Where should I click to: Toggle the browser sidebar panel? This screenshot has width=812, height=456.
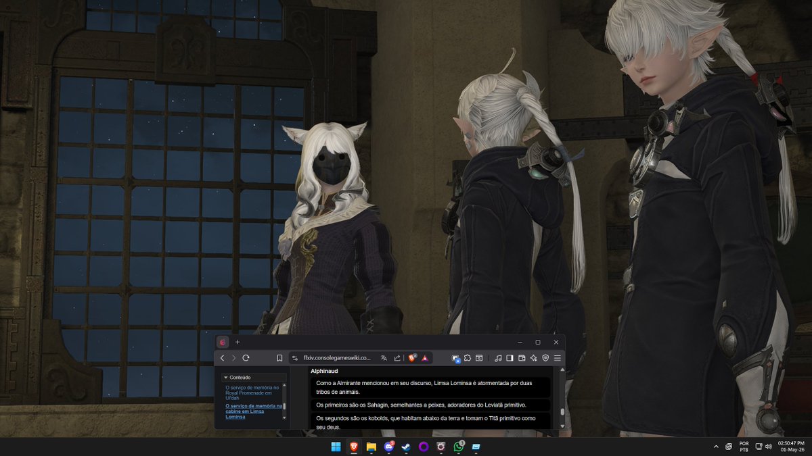[510, 358]
